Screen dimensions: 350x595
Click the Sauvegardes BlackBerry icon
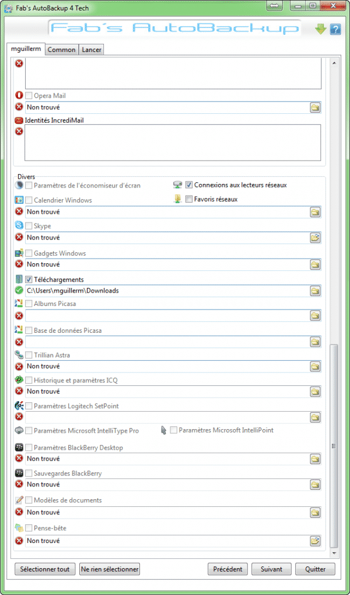(19, 473)
